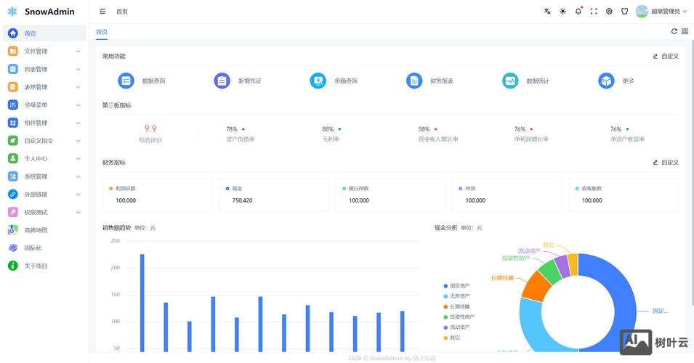This screenshot has height=363, width=694.
Task: Open 数据查询 shortcut icon
Action: point(126,81)
